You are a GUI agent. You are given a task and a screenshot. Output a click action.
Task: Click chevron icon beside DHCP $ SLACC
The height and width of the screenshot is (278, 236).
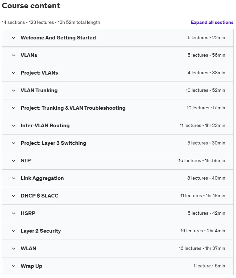(x=14, y=196)
